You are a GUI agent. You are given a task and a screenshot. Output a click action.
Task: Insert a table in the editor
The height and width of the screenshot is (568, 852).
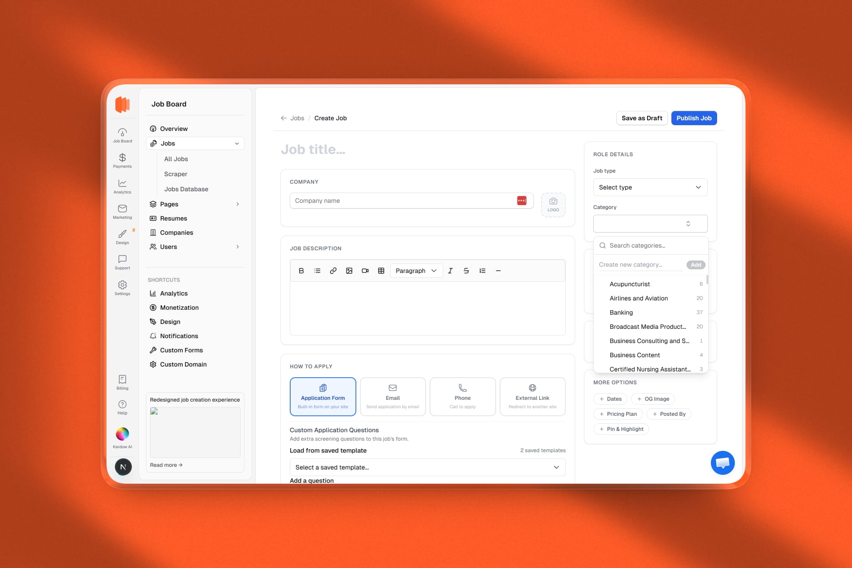[x=381, y=271]
